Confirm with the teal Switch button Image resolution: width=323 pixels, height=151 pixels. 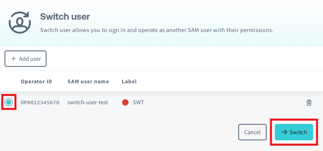[x=294, y=132]
